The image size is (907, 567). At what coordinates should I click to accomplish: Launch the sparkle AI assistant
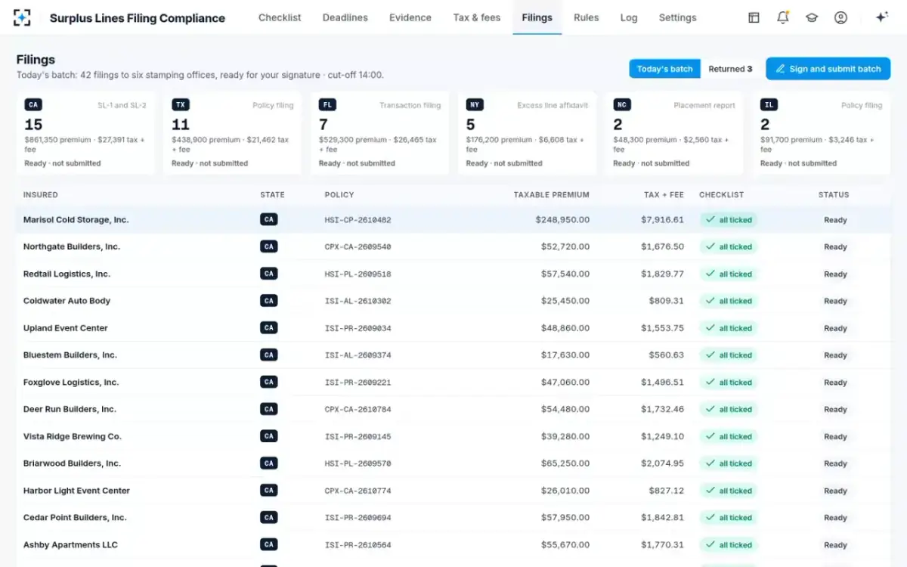click(x=881, y=17)
